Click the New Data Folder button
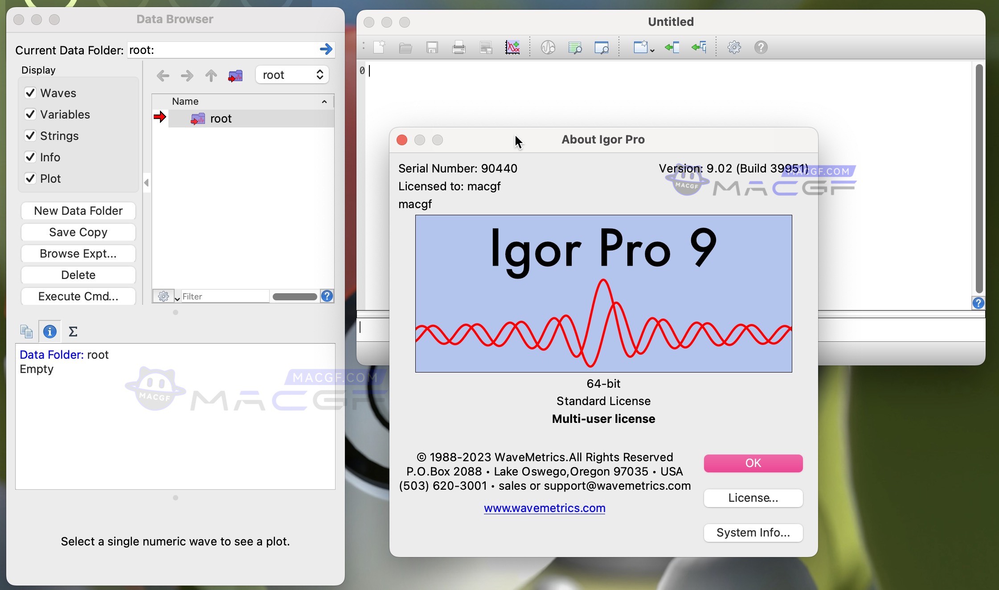Screen dimensions: 999x590 (78, 210)
